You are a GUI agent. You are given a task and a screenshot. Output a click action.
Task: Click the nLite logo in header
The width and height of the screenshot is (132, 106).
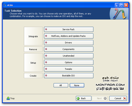119,14
